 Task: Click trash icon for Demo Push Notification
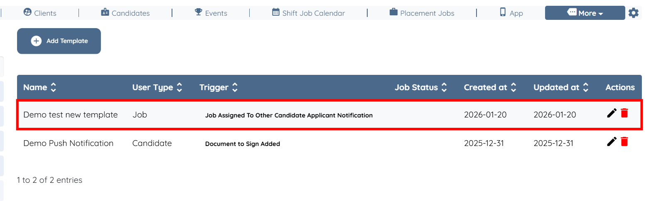click(624, 142)
